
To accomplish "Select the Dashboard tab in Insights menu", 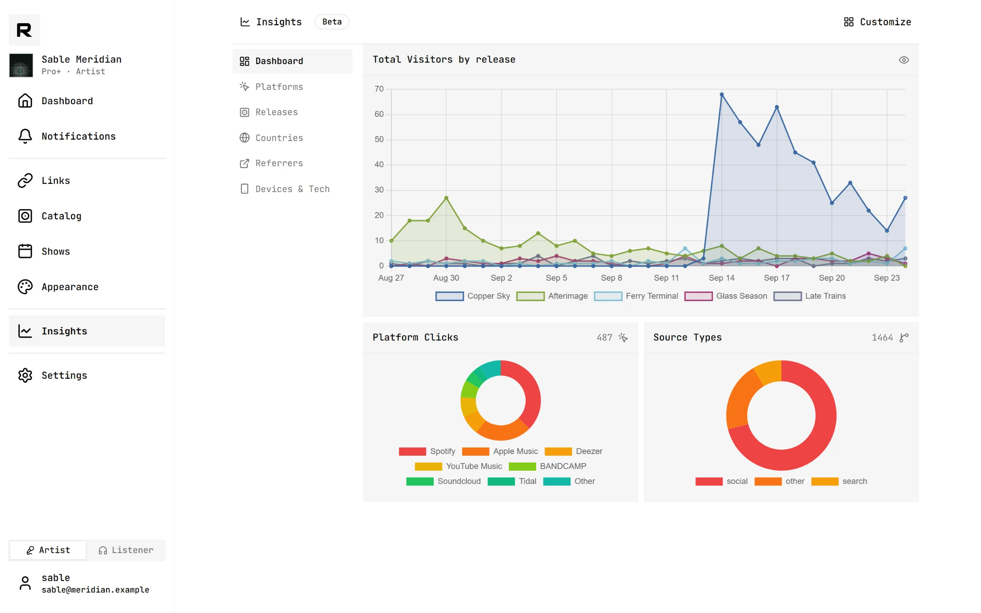I will pyautogui.click(x=292, y=61).
